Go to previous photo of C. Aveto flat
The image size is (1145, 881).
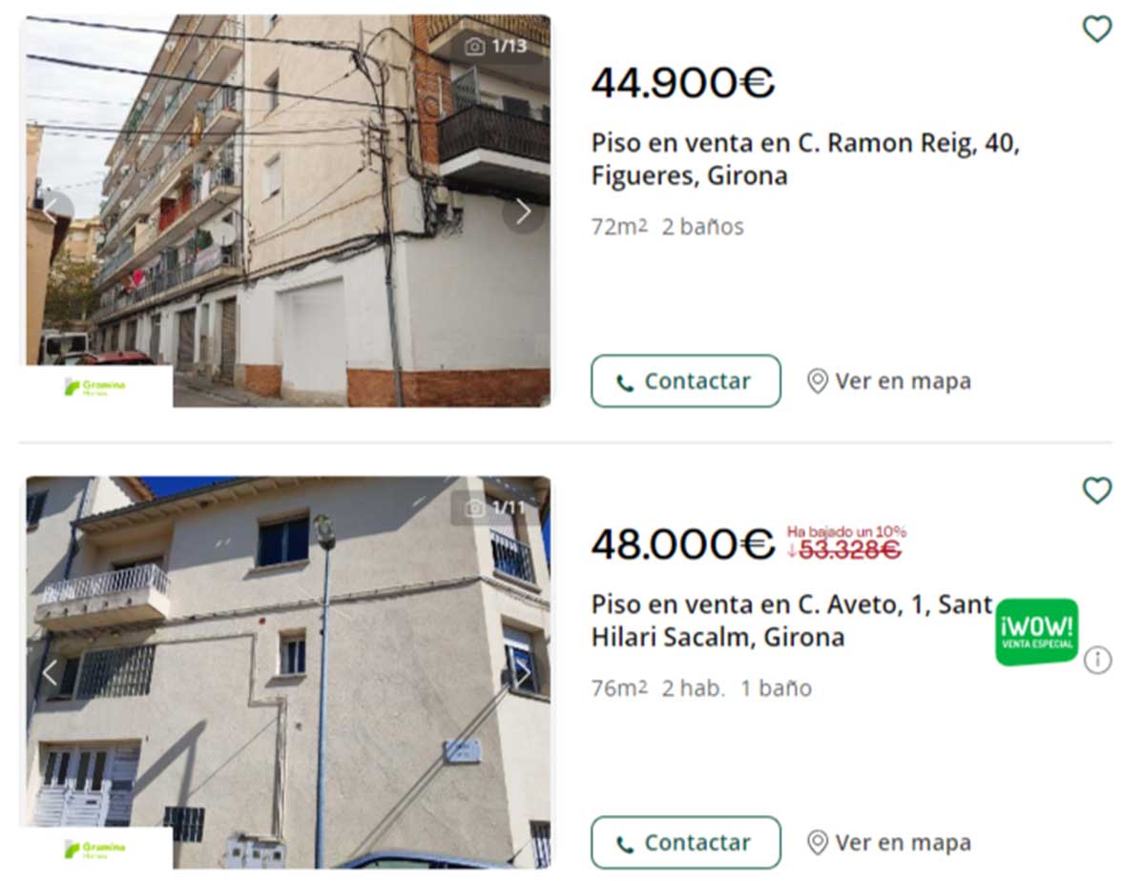pos(52,673)
